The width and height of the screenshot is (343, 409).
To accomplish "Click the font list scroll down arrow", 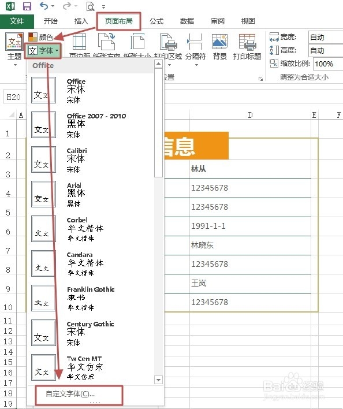I will point(158,380).
